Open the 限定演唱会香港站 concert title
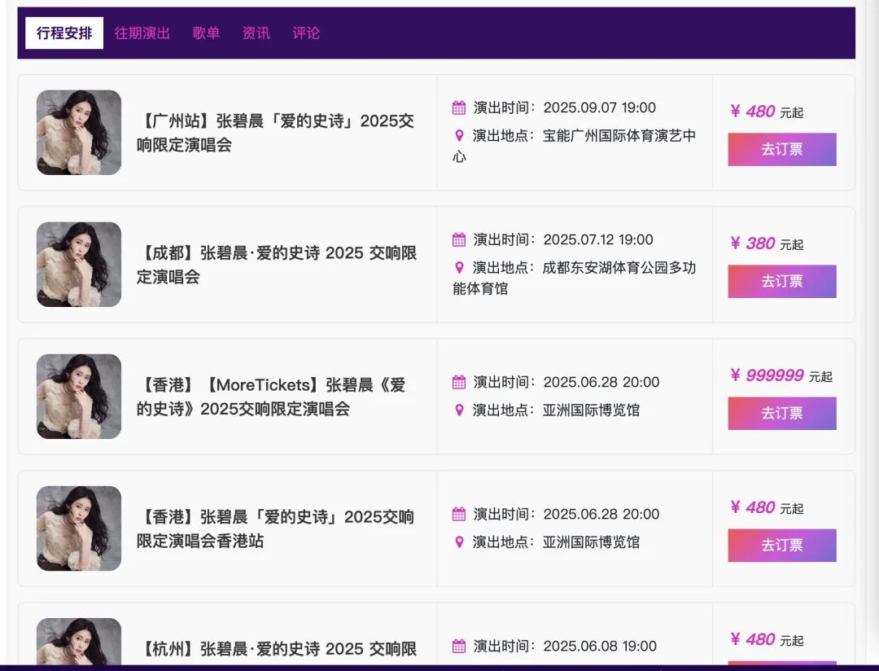Image resolution: width=879 pixels, height=671 pixels. (275, 528)
